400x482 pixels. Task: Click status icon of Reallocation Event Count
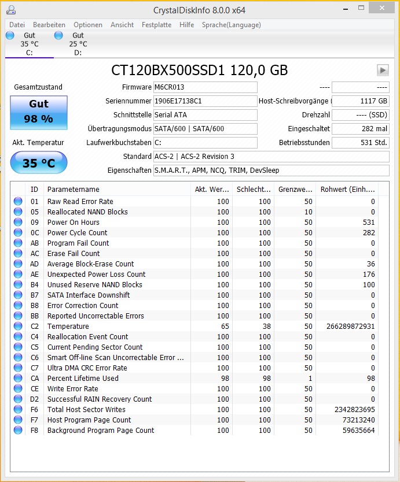18,336
